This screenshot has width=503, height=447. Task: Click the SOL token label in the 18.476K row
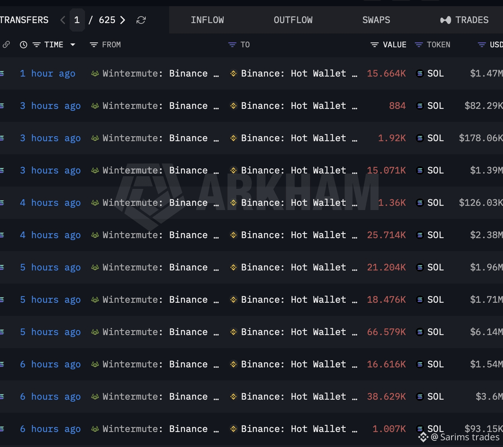tap(436, 300)
